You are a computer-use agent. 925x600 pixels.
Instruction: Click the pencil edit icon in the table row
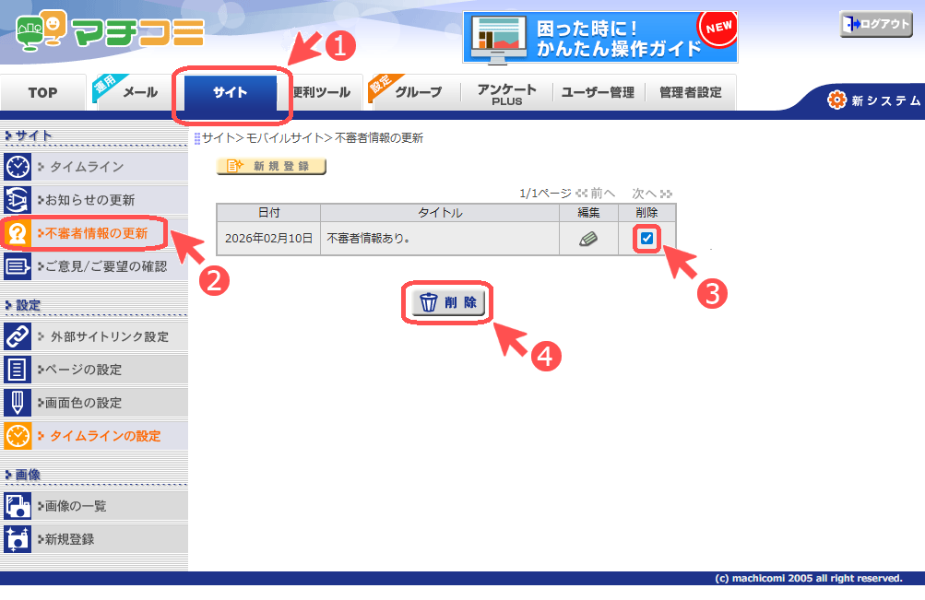pyautogui.click(x=588, y=239)
